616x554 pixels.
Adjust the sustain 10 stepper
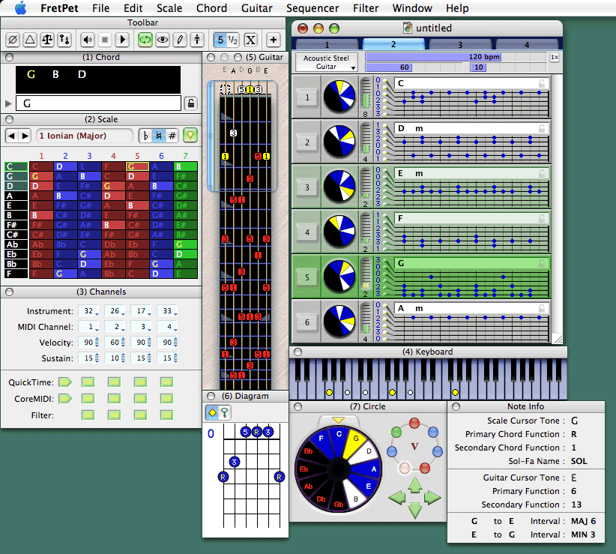[123, 358]
